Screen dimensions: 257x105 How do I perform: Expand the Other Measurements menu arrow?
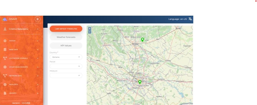point(38,67)
